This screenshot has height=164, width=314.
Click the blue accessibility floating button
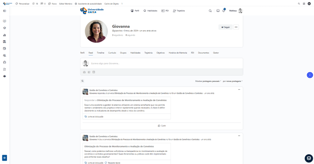point(310,75)
